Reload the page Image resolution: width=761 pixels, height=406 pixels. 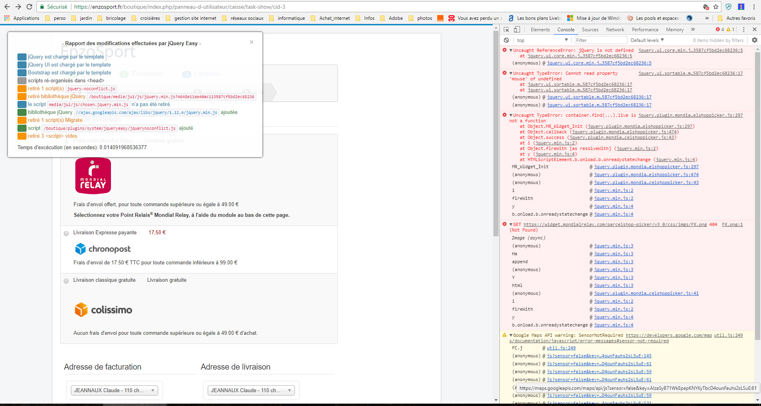pyautogui.click(x=29, y=7)
